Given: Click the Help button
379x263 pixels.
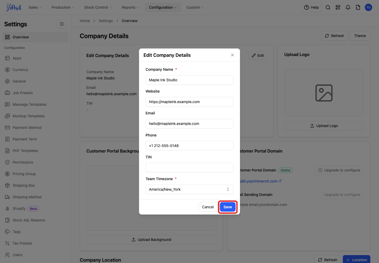Looking at the screenshot, I should (311, 7).
